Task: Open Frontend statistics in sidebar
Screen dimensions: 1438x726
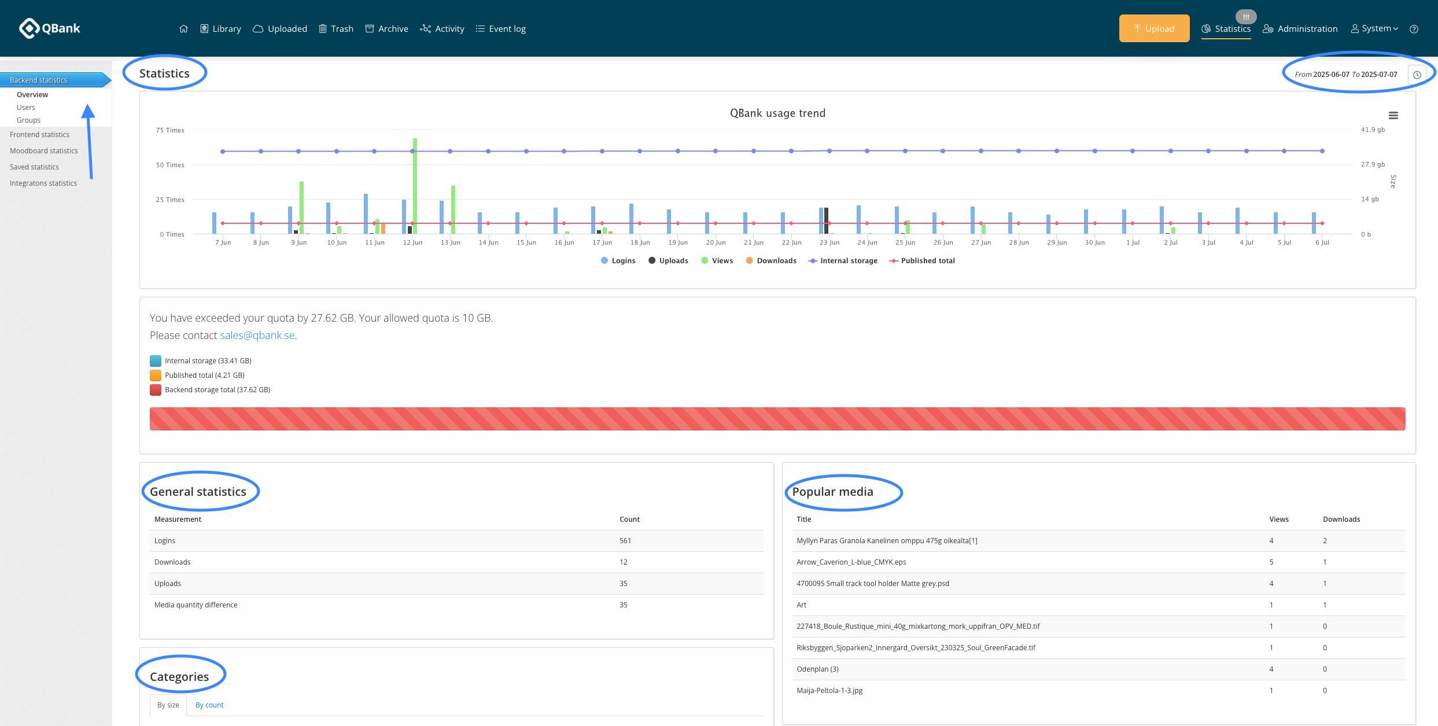Action: tap(39, 135)
